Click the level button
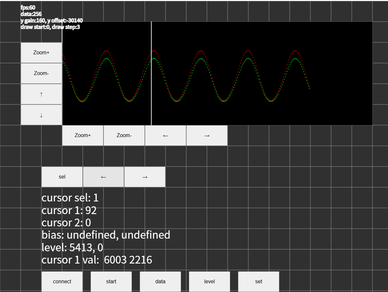Screen dimensions: 388x292 [x=210, y=281]
